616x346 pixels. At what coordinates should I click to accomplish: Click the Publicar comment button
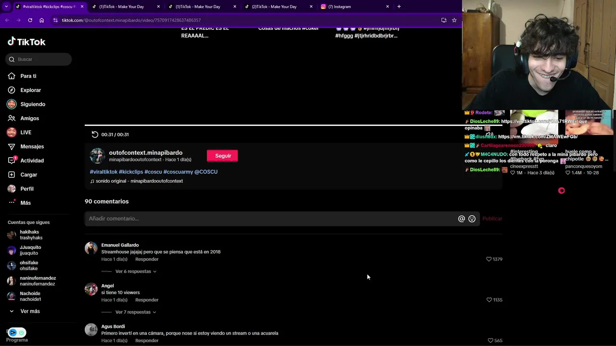[x=492, y=219]
